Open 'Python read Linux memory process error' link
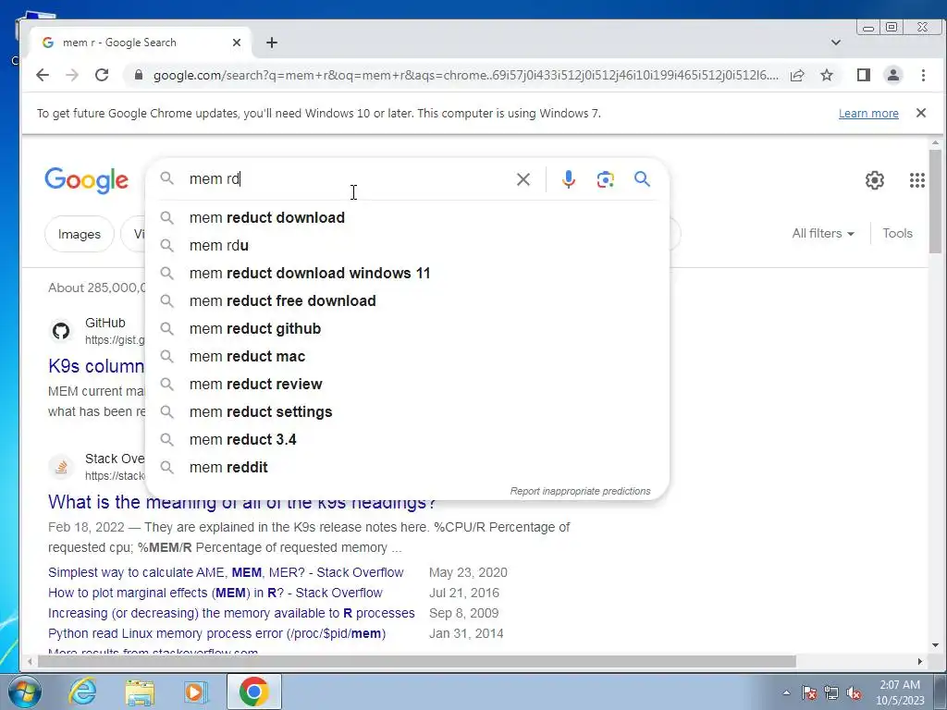The width and height of the screenshot is (947, 710). pos(216,634)
